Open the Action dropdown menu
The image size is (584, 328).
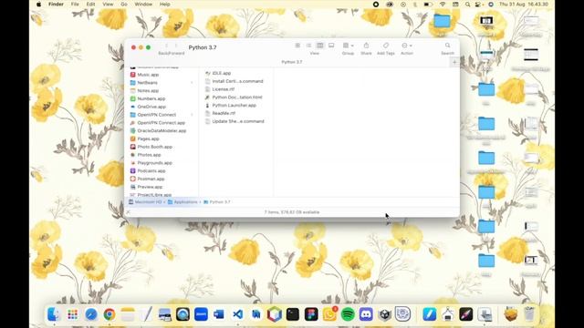pos(407,46)
